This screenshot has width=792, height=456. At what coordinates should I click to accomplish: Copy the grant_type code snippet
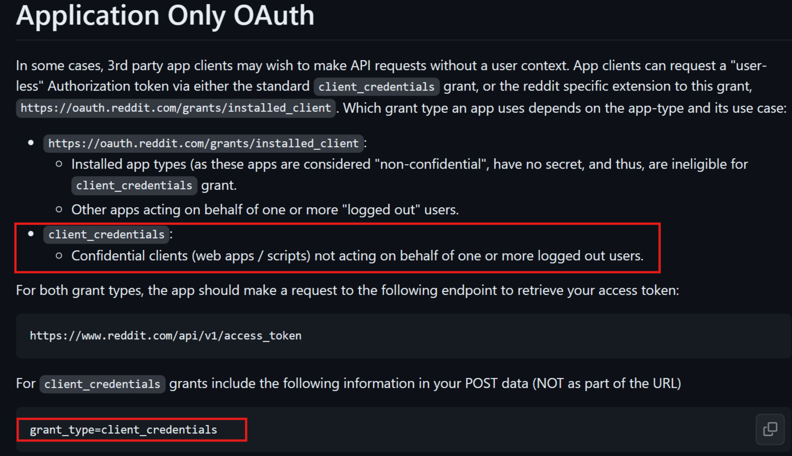(770, 429)
